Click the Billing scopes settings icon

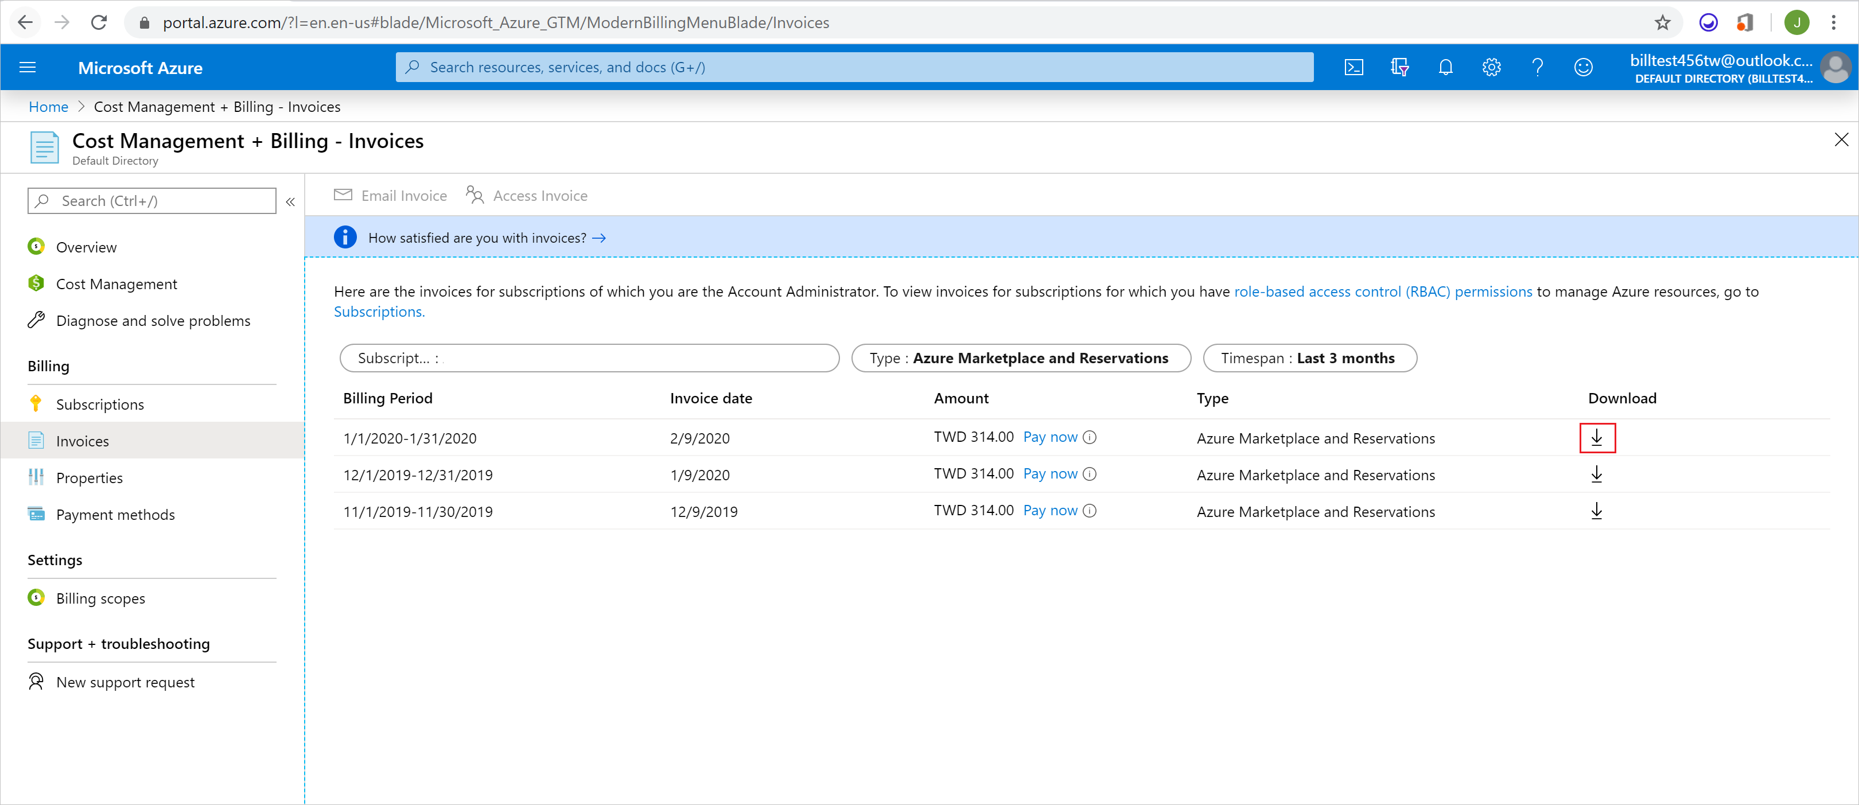pos(37,596)
